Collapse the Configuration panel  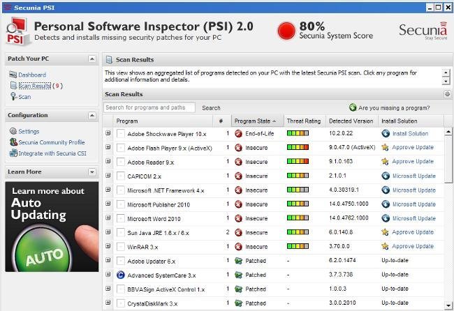point(91,116)
